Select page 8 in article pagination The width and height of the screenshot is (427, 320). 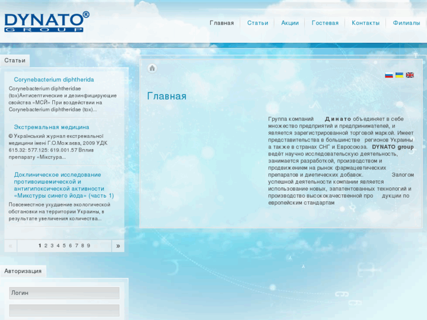(x=82, y=245)
